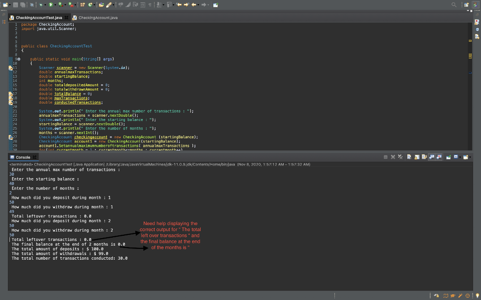Run the application with the Run icon
This screenshot has height=300, width=481.
[x=51, y=4]
